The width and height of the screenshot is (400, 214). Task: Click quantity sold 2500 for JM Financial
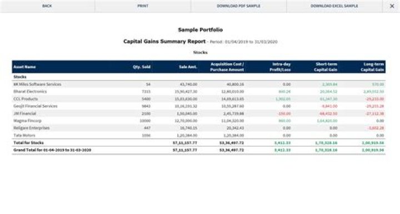146,114
